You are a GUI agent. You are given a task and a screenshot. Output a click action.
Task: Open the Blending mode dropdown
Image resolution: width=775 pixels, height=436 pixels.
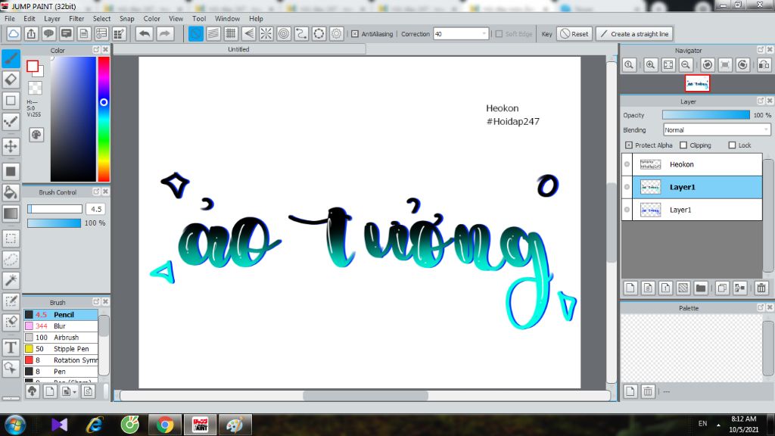point(717,129)
